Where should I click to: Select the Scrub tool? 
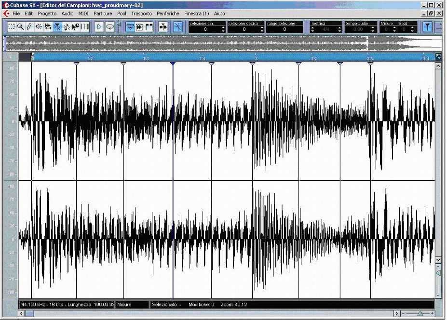point(48,27)
